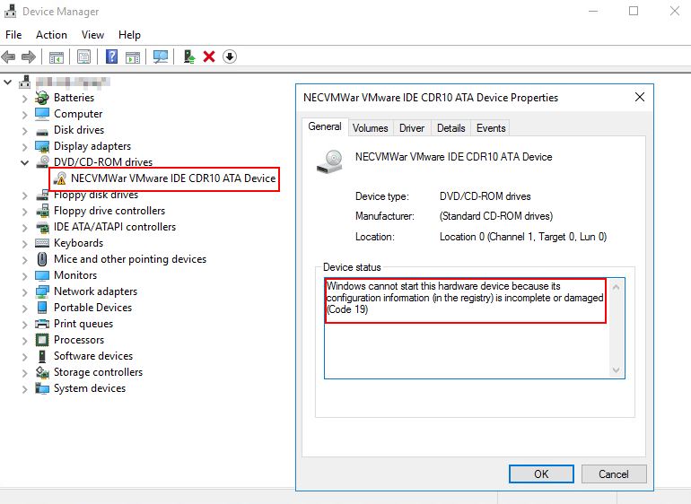
Task: Open the View menu
Action: point(92,35)
